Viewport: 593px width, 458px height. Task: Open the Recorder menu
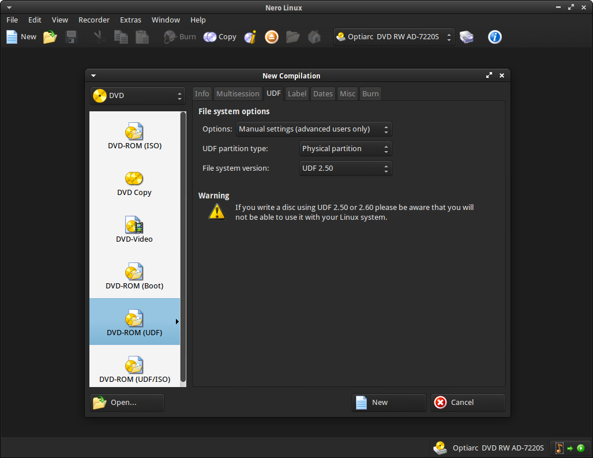(94, 20)
